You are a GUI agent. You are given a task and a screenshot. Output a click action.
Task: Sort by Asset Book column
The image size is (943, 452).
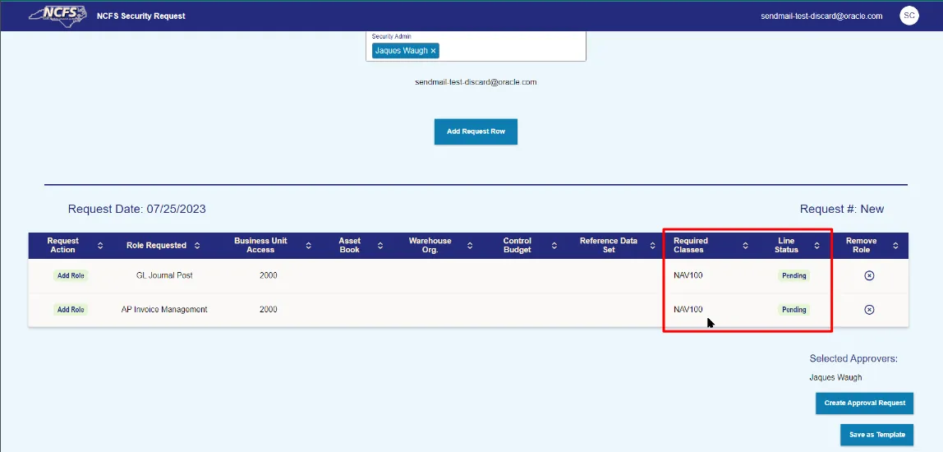coord(380,246)
